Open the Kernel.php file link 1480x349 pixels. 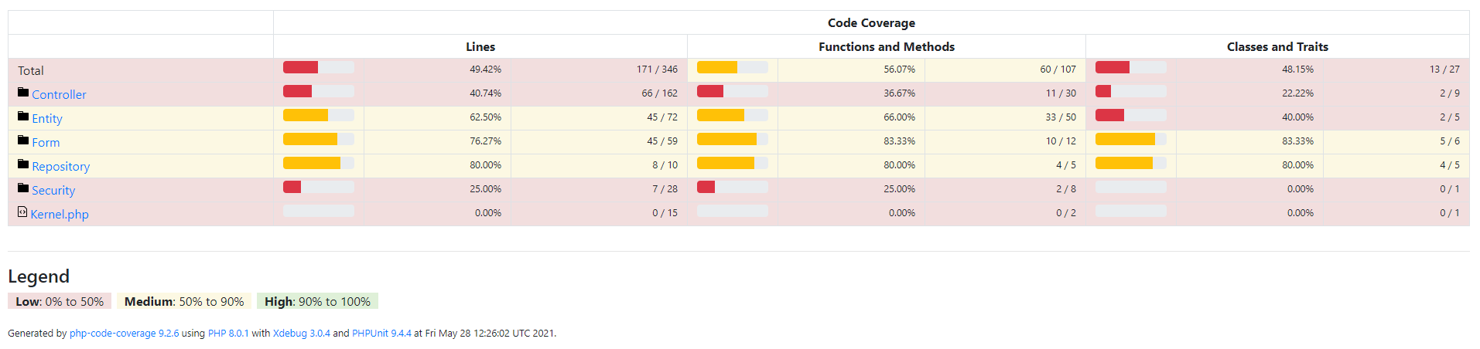[x=60, y=215]
